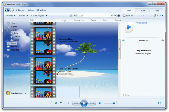This screenshot has height=112, width=169.
Task: Click Library in the breadcrumb
Action: (21, 10)
